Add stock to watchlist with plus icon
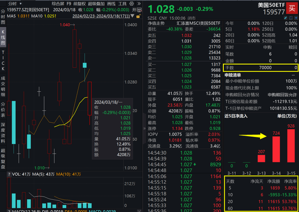 296,18
